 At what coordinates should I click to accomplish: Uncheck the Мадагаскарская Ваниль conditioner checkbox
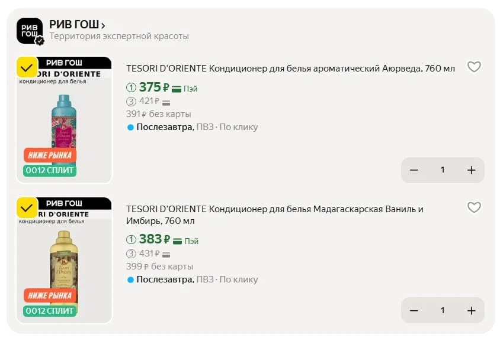click(x=27, y=208)
